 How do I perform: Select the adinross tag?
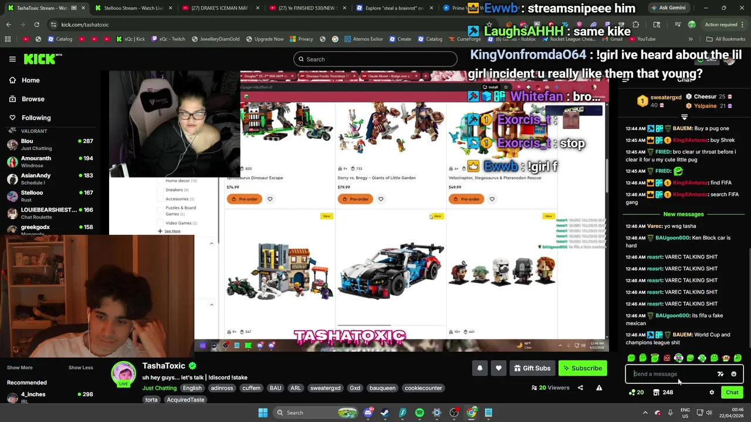click(222, 388)
